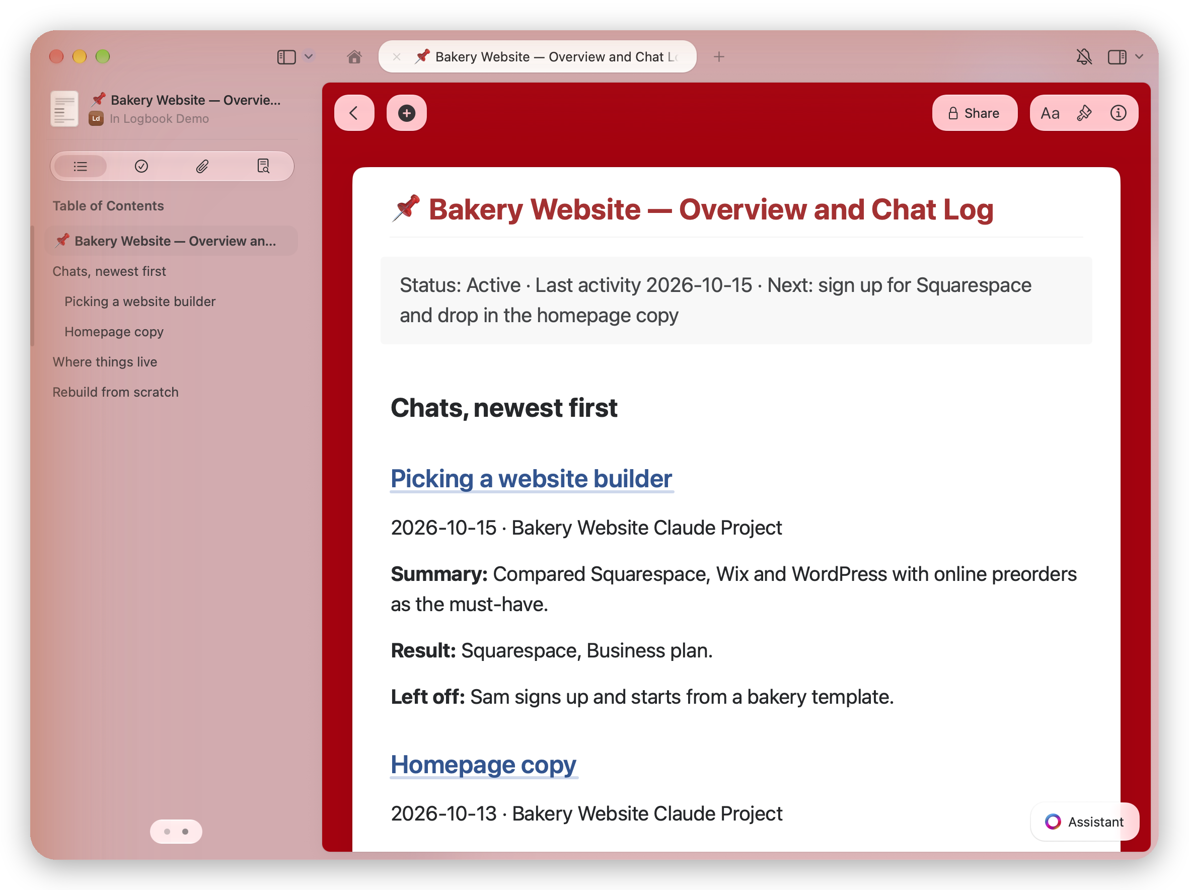Click the document thumbnail in sidebar header

[64, 109]
